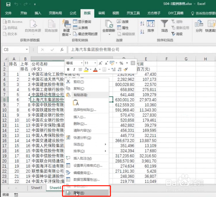The height and width of the screenshot is (197, 216).
Task: Click the 自文本 data source button
Action: point(10,34)
